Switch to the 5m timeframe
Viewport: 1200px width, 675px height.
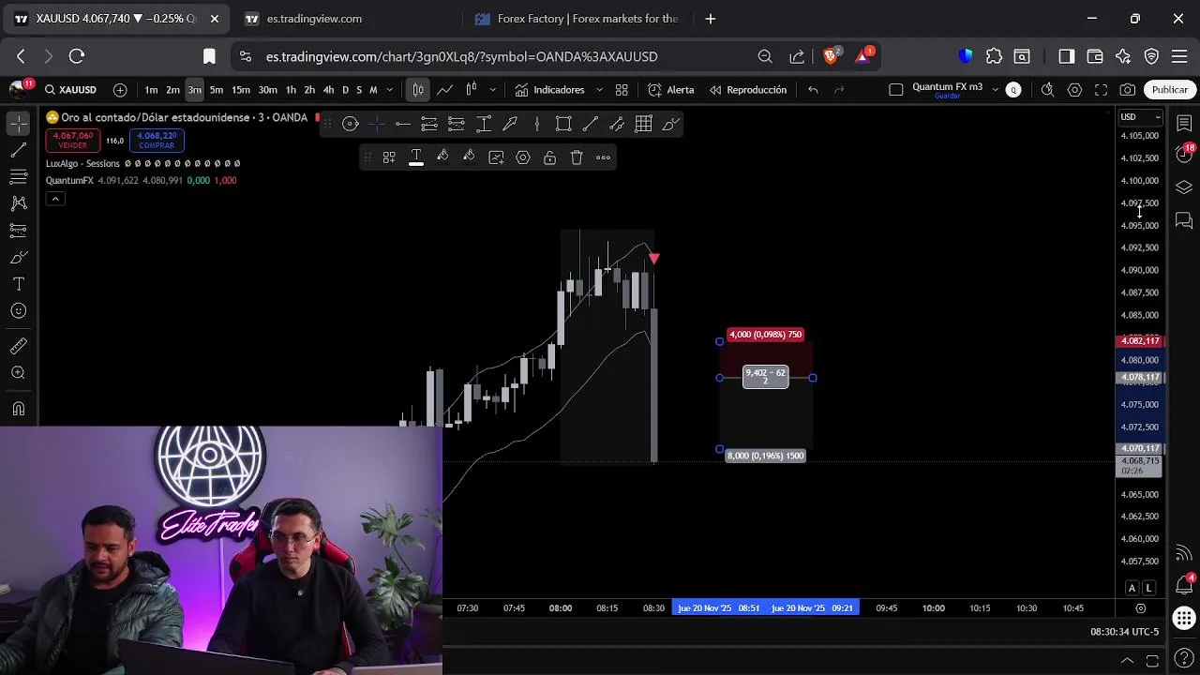[x=217, y=90]
